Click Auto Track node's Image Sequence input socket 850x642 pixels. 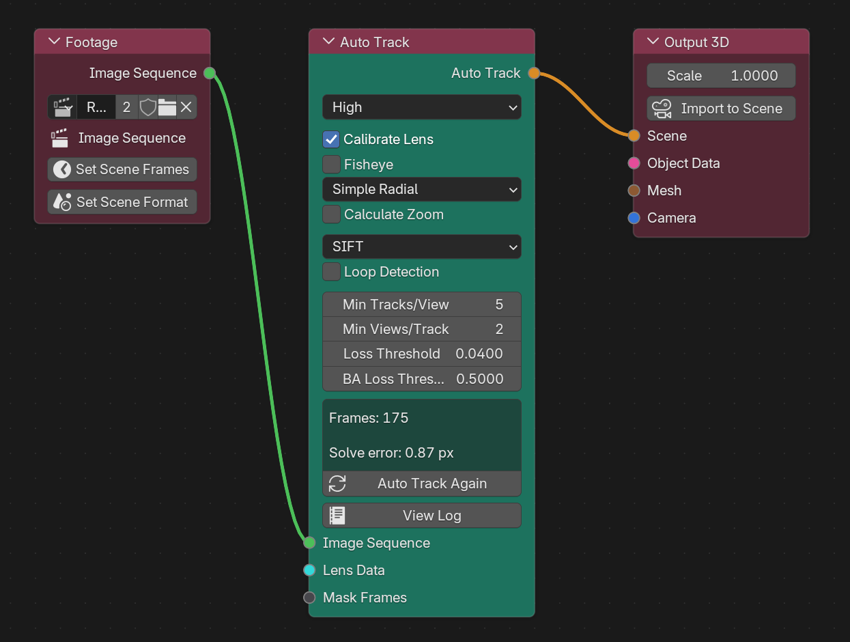tap(309, 543)
